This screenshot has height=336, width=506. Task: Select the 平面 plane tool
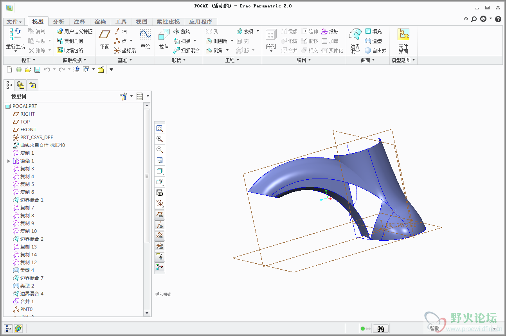pyautogui.click(x=104, y=39)
